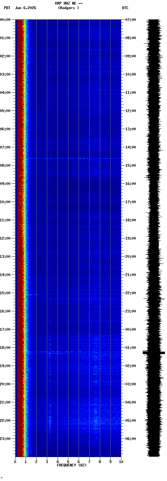Click the 15:00 PDT time label
This screenshot has height=481, width=167.
[5, 293]
